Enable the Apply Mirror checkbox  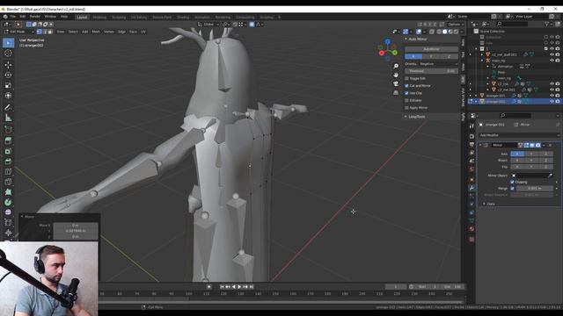(406, 107)
